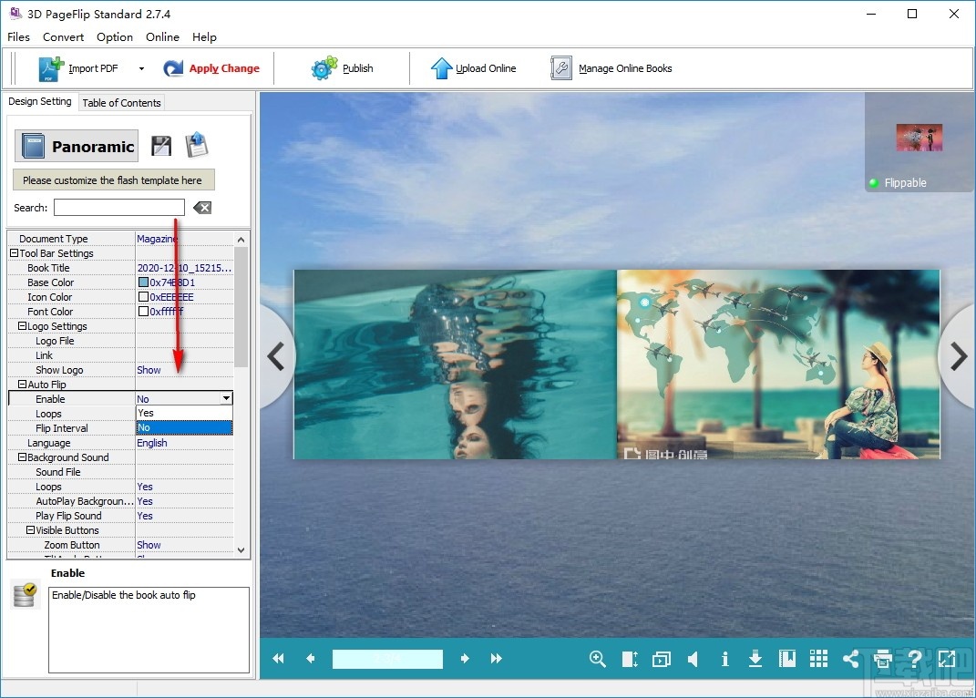Flip to the next page with right arrow
Viewport: 976px width, 698px height.
[959, 357]
